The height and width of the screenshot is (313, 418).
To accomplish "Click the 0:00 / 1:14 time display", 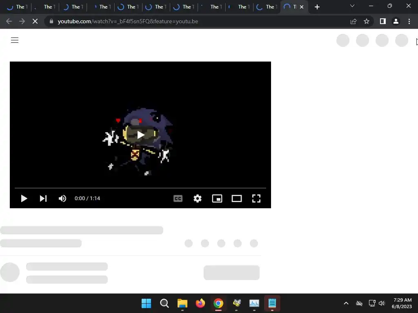I will [87, 198].
